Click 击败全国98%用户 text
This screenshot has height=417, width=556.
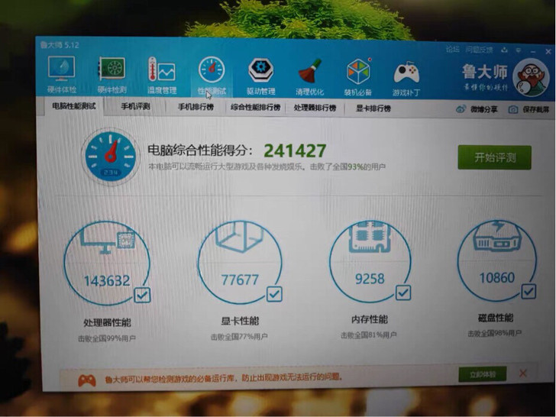(495, 333)
